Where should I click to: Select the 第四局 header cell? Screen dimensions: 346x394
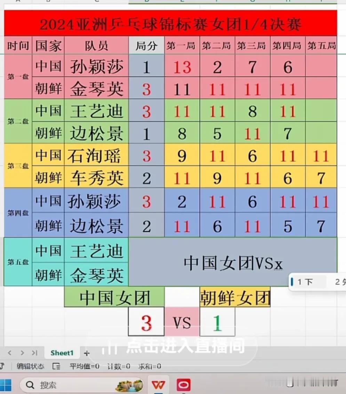[288, 46]
